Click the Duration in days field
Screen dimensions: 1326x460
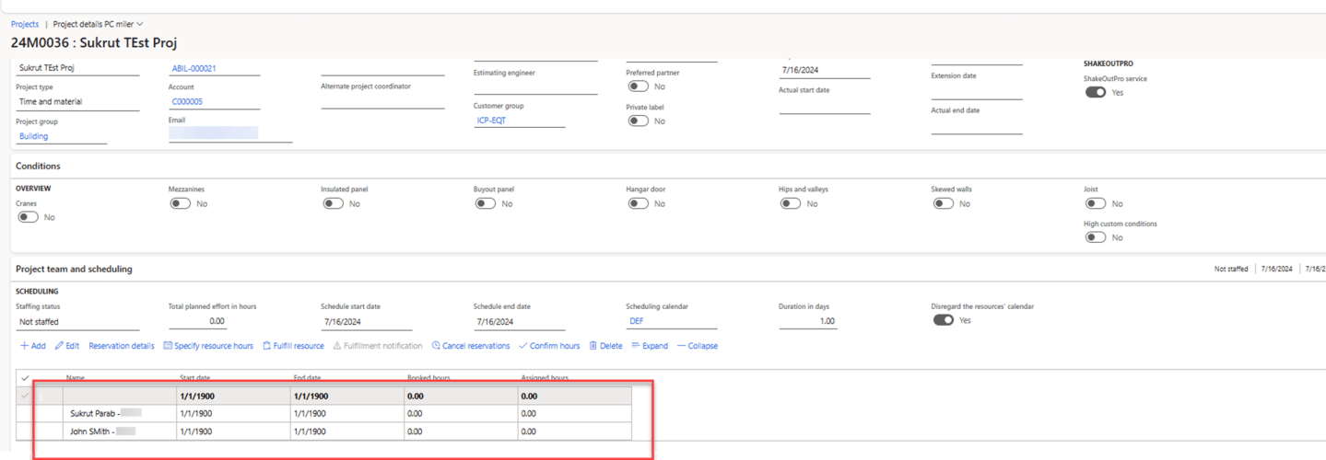[807, 321]
